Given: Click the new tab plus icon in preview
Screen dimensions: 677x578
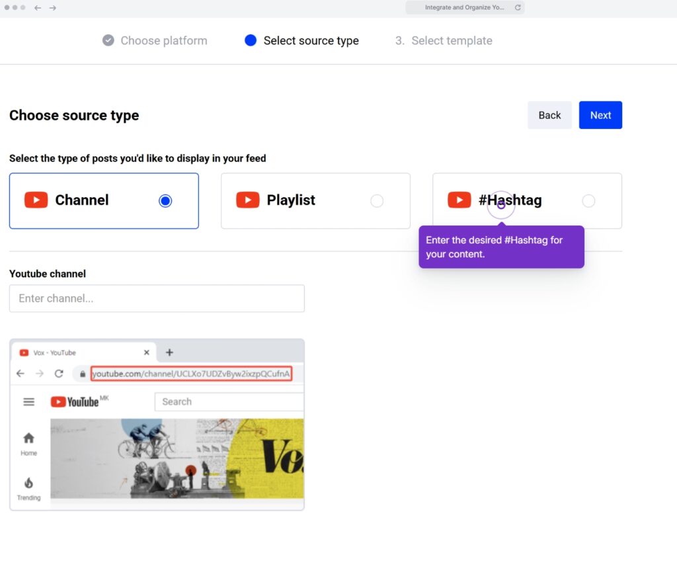Looking at the screenshot, I should 169,352.
